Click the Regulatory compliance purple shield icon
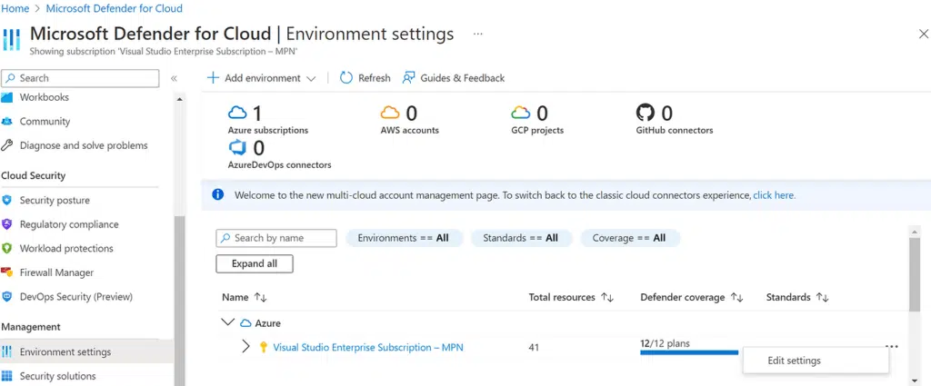Viewport: 931px width, 386px height. 7,224
